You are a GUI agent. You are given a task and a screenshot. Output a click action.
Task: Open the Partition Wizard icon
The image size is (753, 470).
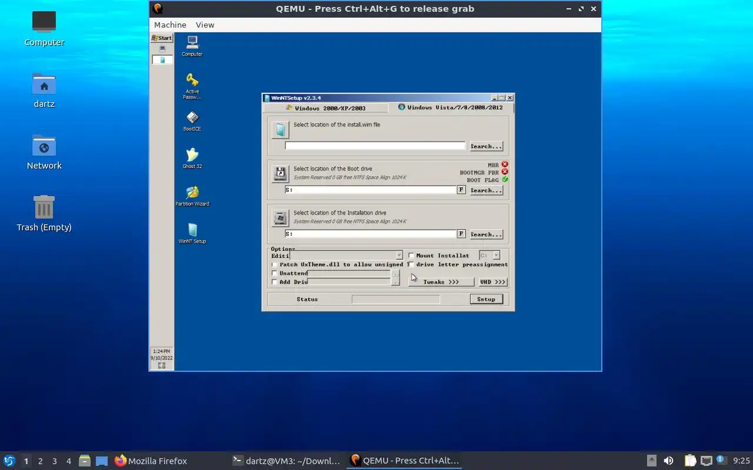click(192, 192)
